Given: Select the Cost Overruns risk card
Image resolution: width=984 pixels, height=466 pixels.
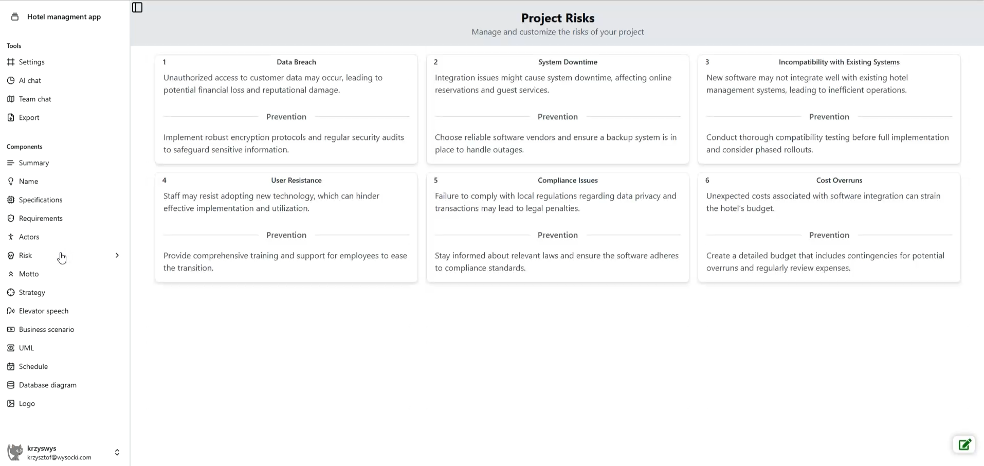Looking at the screenshot, I should tap(829, 227).
